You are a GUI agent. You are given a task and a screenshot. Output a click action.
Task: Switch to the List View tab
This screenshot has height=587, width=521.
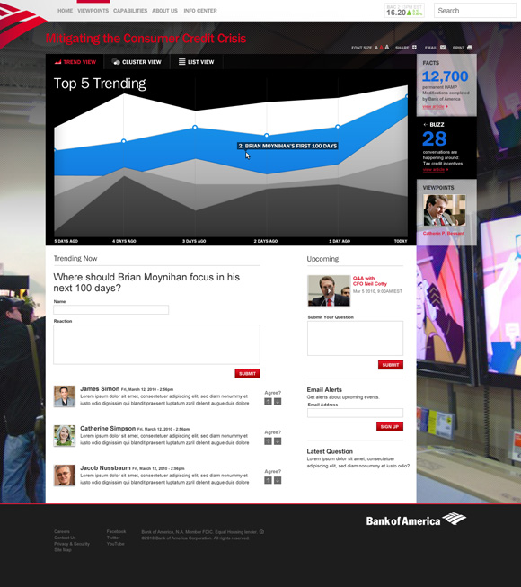(x=197, y=62)
